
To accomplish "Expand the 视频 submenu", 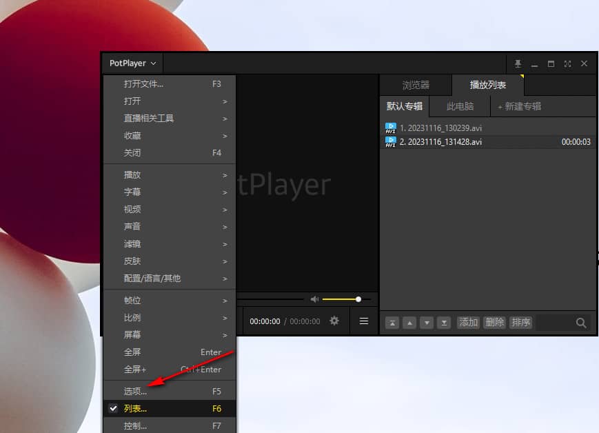I will [170, 209].
